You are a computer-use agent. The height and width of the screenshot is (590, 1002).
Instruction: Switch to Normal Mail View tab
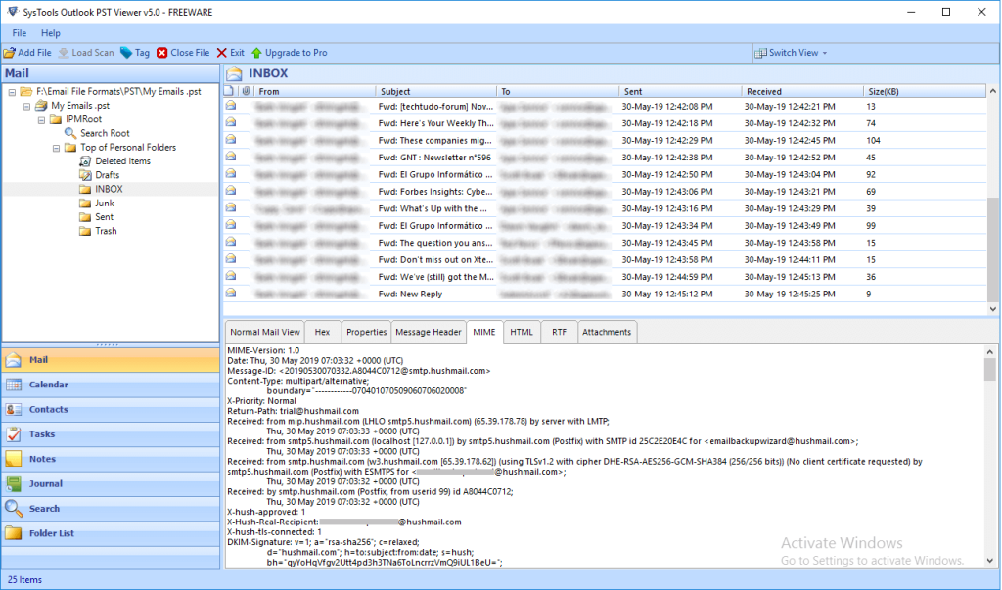(264, 333)
